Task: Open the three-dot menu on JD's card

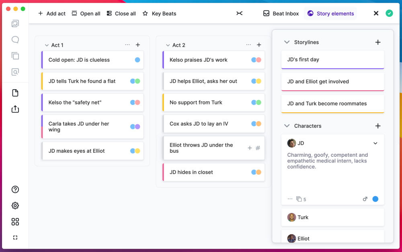Action: click(x=290, y=199)
